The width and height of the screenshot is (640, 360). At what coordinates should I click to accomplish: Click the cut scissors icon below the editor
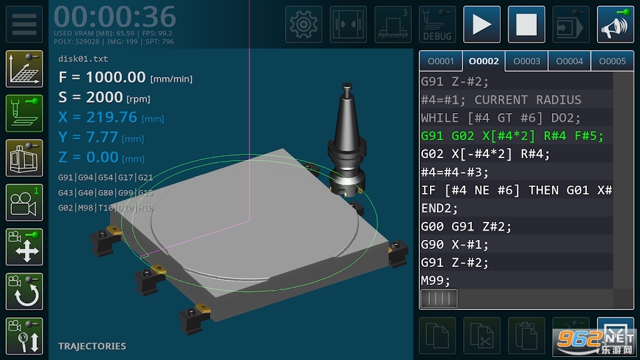tap(482, 336)
